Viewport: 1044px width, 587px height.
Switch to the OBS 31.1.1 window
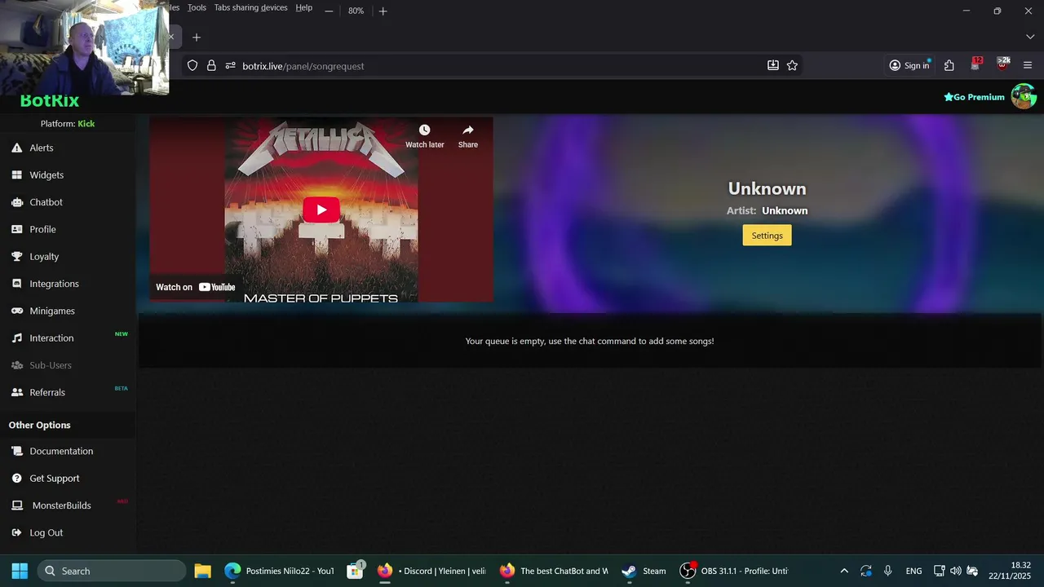point(735,571)
